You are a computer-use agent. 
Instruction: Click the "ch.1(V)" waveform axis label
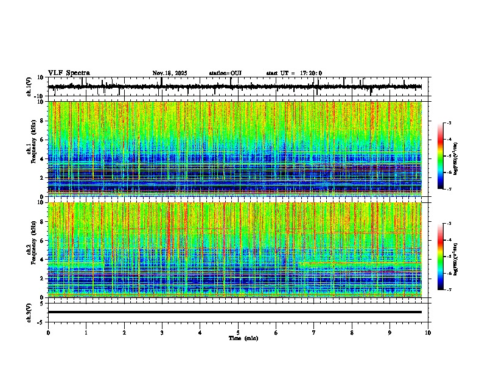tap(29, 87)
